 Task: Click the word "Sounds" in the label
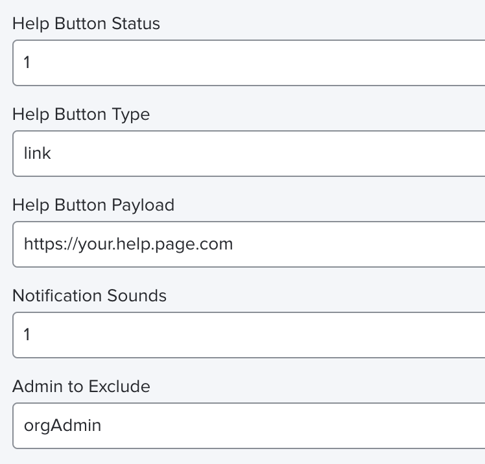(138, 296)
